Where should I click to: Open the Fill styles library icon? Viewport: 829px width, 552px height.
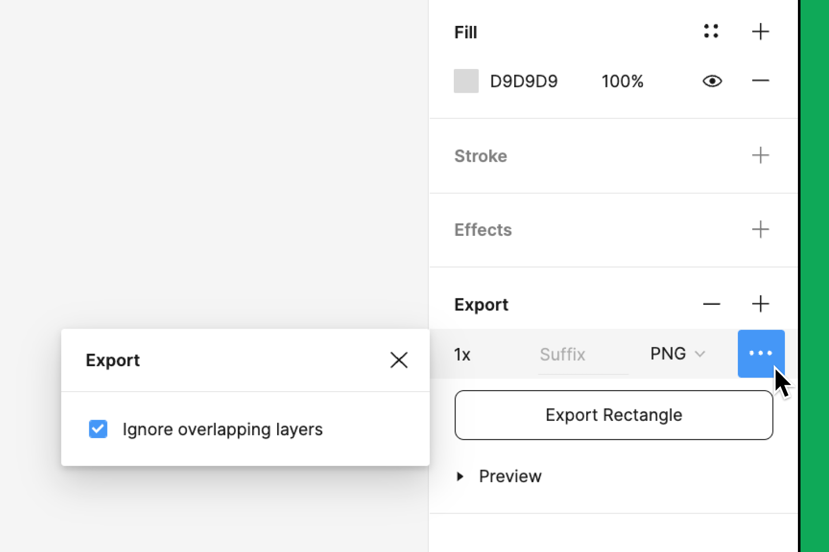tap(711, 31)
